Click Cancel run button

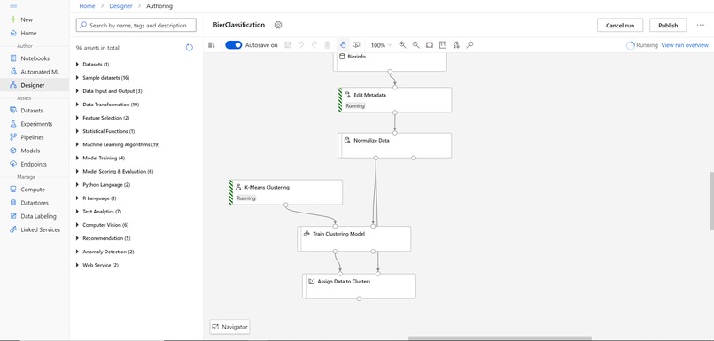click(x=620, y=26)
